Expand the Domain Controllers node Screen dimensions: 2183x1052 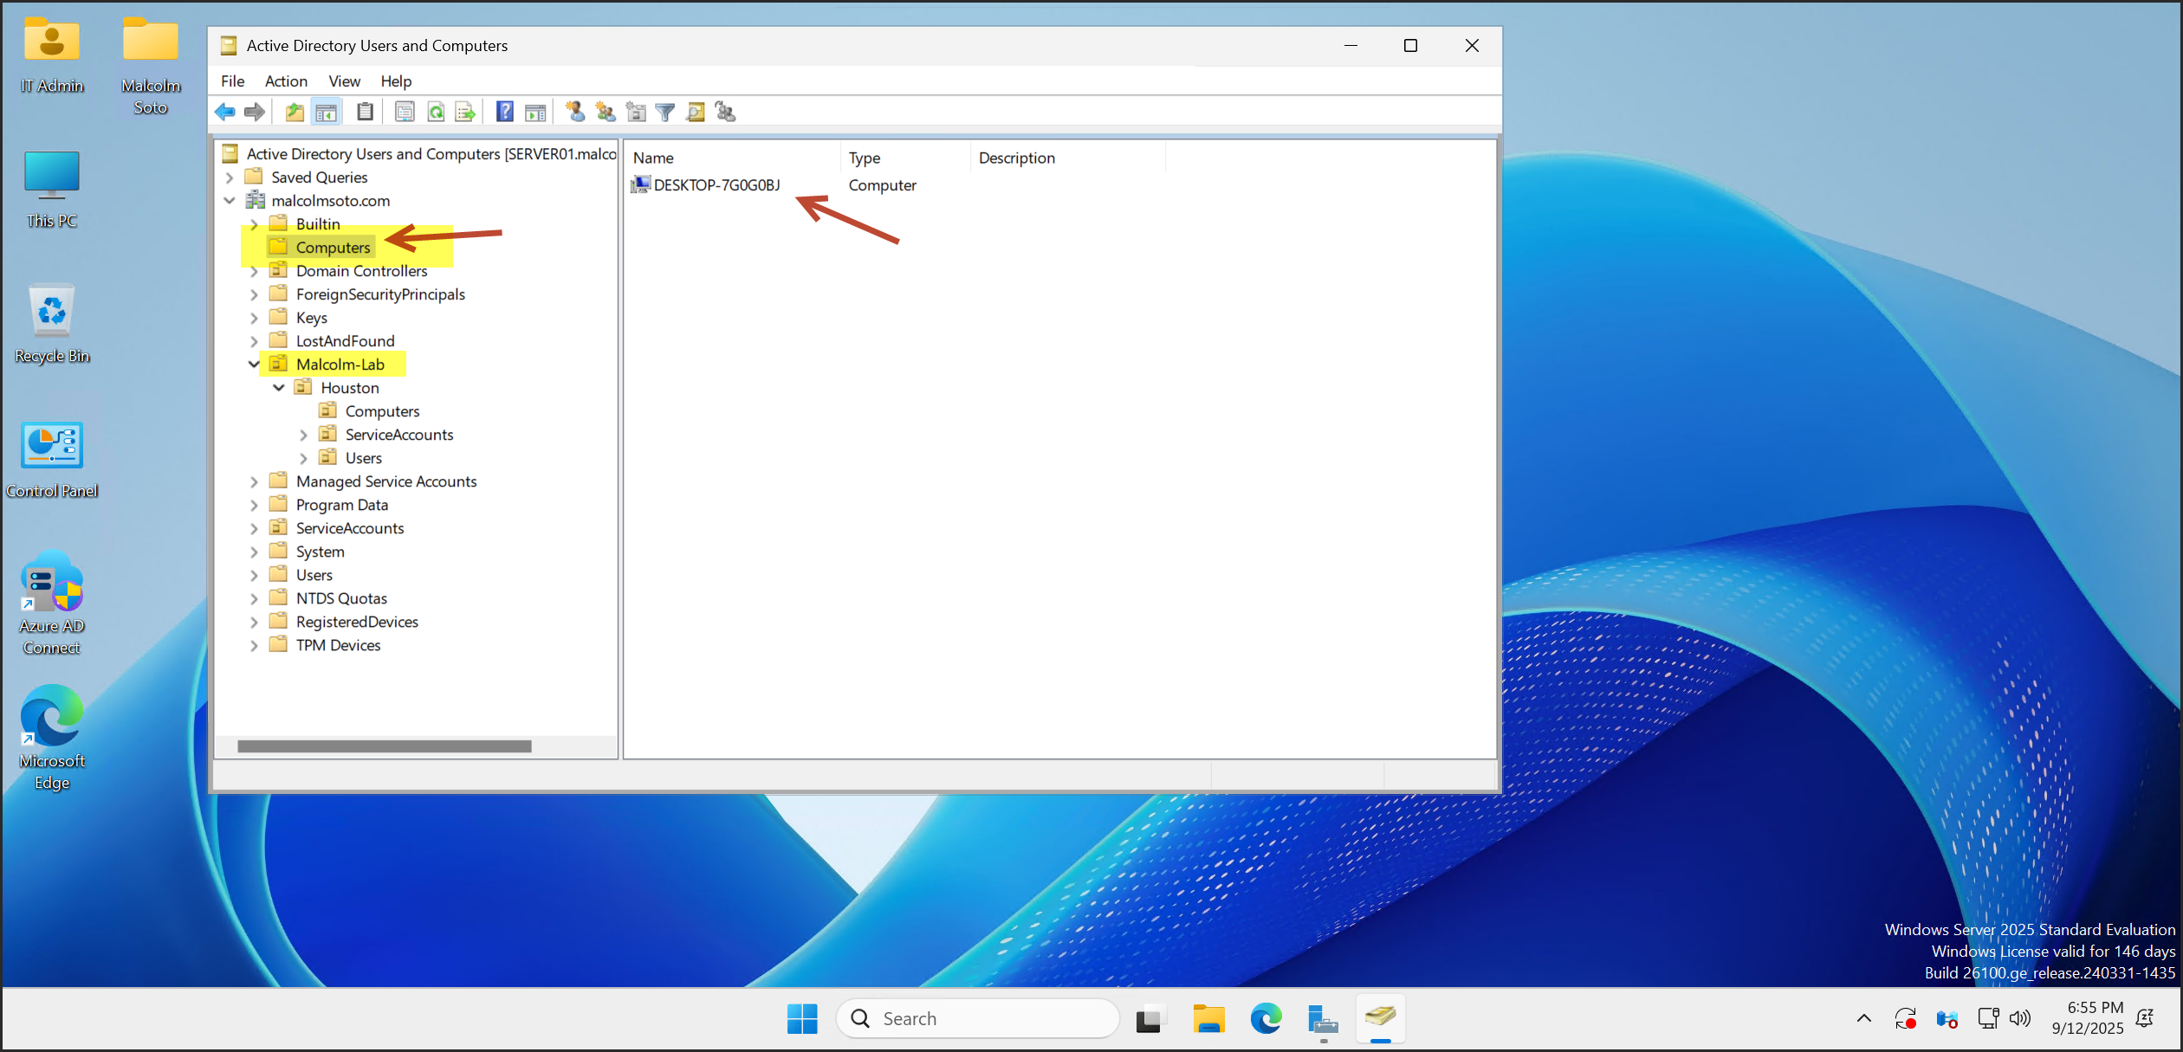[254, 271]
